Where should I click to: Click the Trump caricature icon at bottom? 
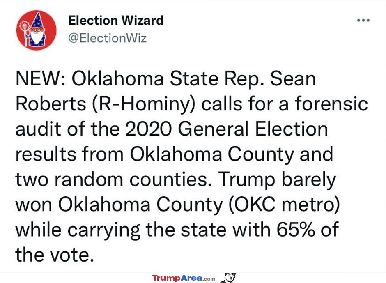(x=228, y=278)
